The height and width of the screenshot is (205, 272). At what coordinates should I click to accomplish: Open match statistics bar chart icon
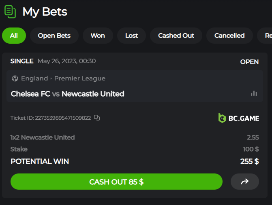(254, 93)
